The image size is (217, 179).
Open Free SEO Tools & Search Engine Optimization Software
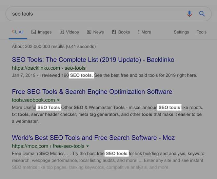coord(92,92)
